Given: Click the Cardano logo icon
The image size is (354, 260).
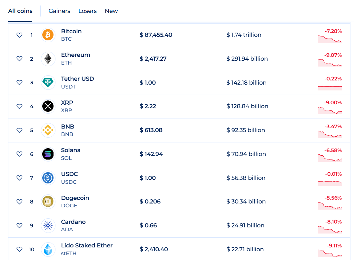Looking at the screenshot, I should (x=48, y=225).
